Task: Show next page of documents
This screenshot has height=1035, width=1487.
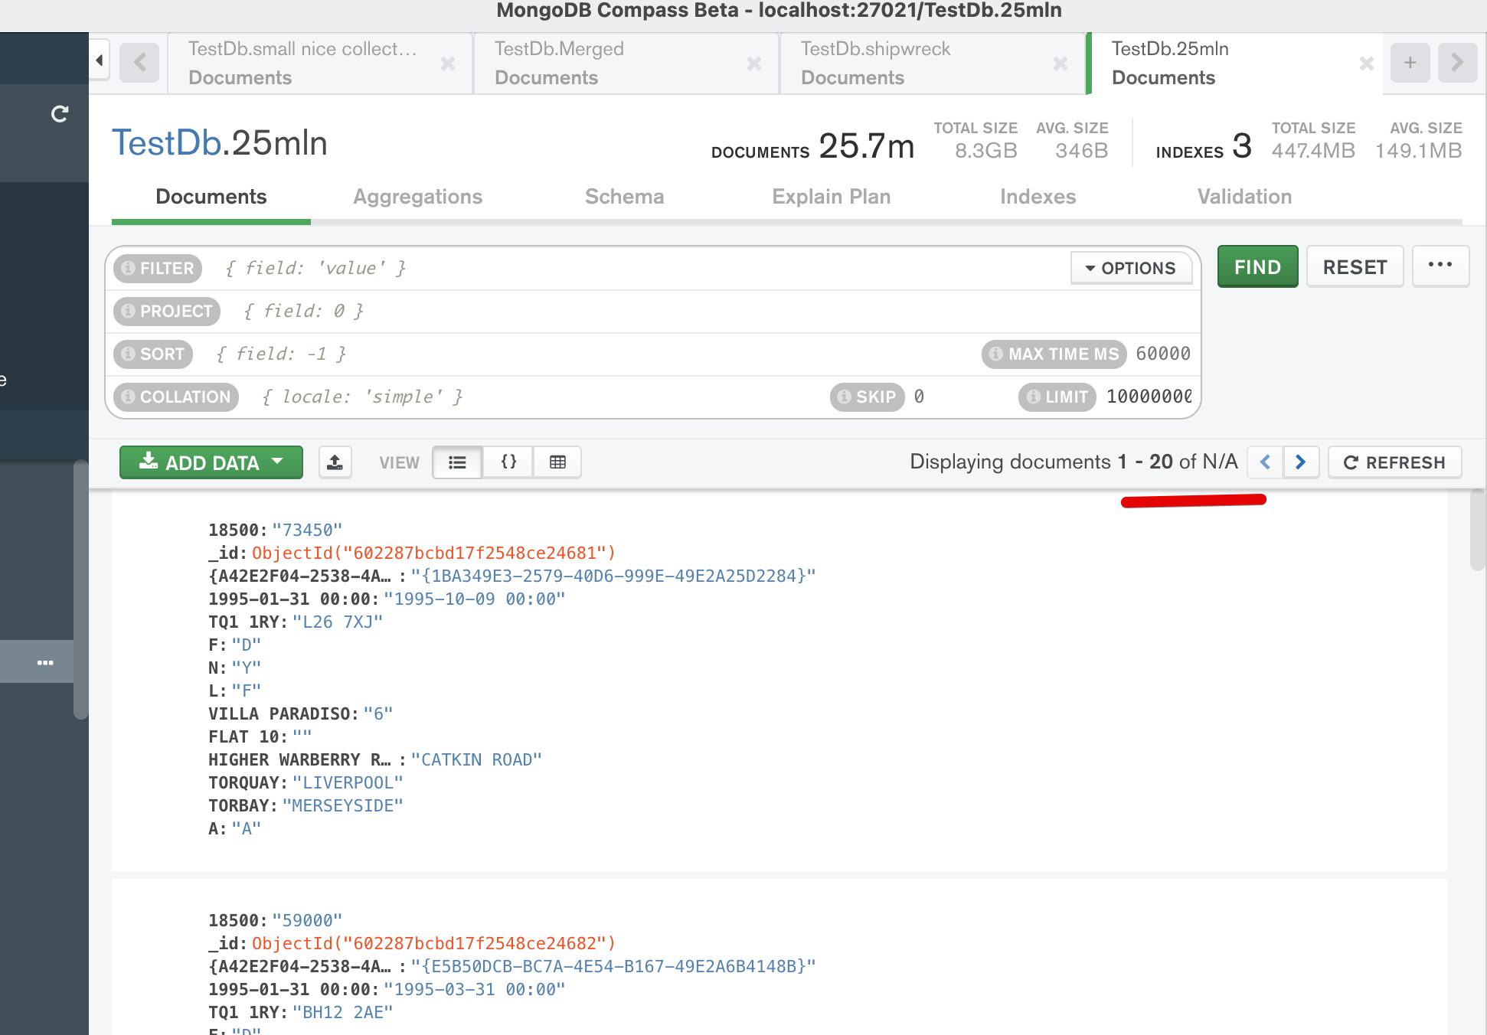Action: [1301, 462]
